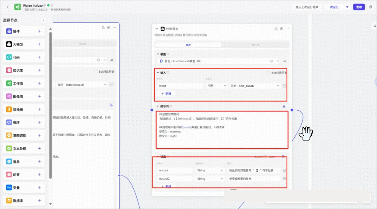Collapse the 提示词 section

[x=158, y=106]
